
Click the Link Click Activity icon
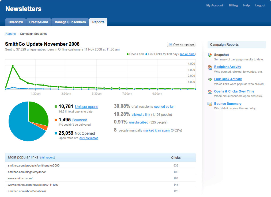(210, 79)
